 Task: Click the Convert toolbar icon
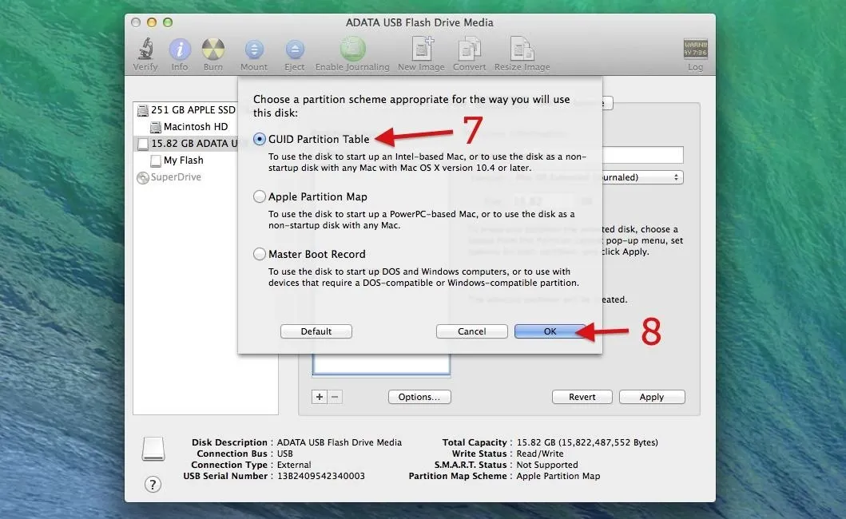tap(470, 49)
